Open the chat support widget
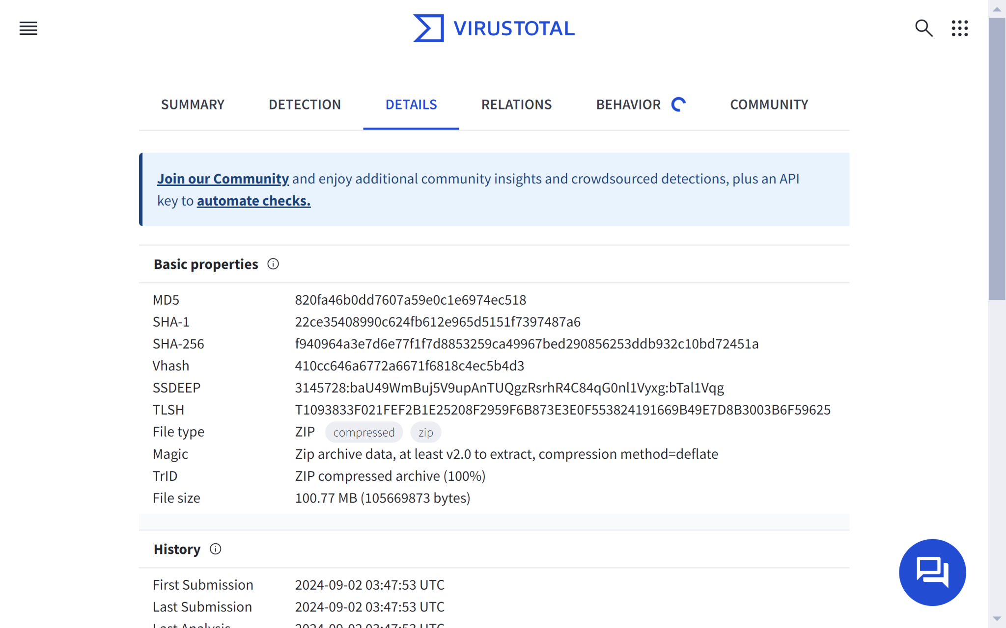The height and width of the screenshot is (628, 1006). point(932,572)
